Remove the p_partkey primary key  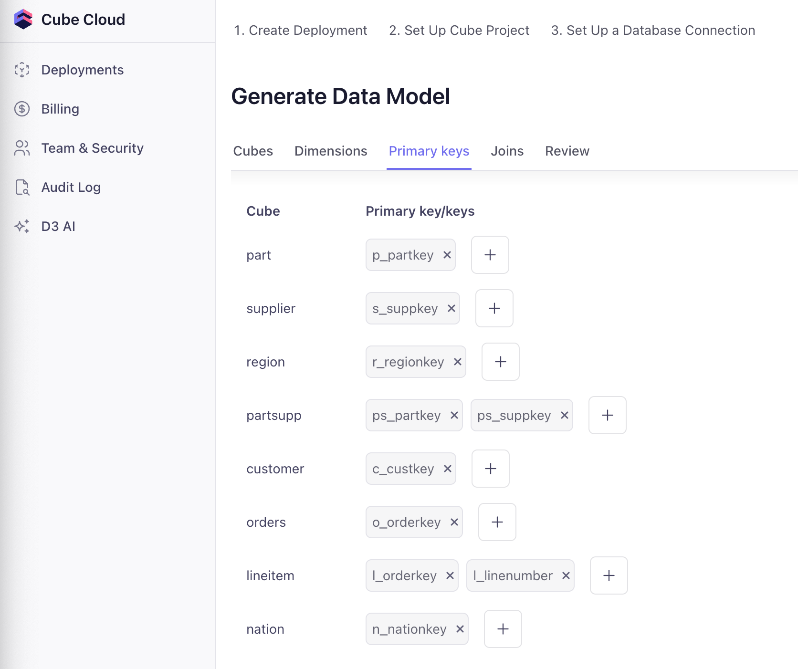[447, 255]
